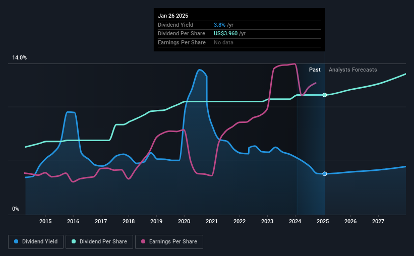Viewport: 414px width, 256px height.
Task: Click the 0% y-axis label
Action: 16,209
